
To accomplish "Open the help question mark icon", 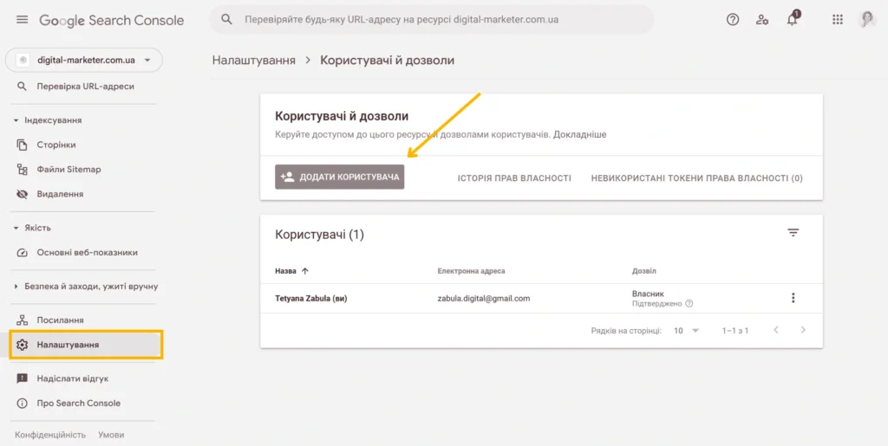I will [x=733, y=20].
